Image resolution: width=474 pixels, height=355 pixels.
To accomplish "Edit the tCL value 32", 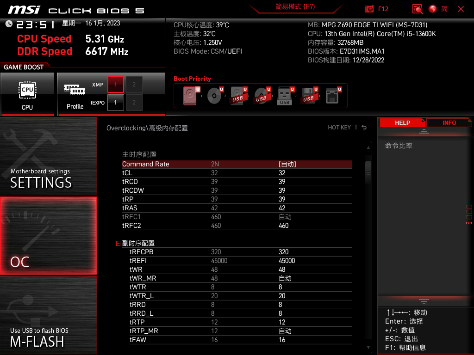I will pyautogui.click(x=282, y=173).
